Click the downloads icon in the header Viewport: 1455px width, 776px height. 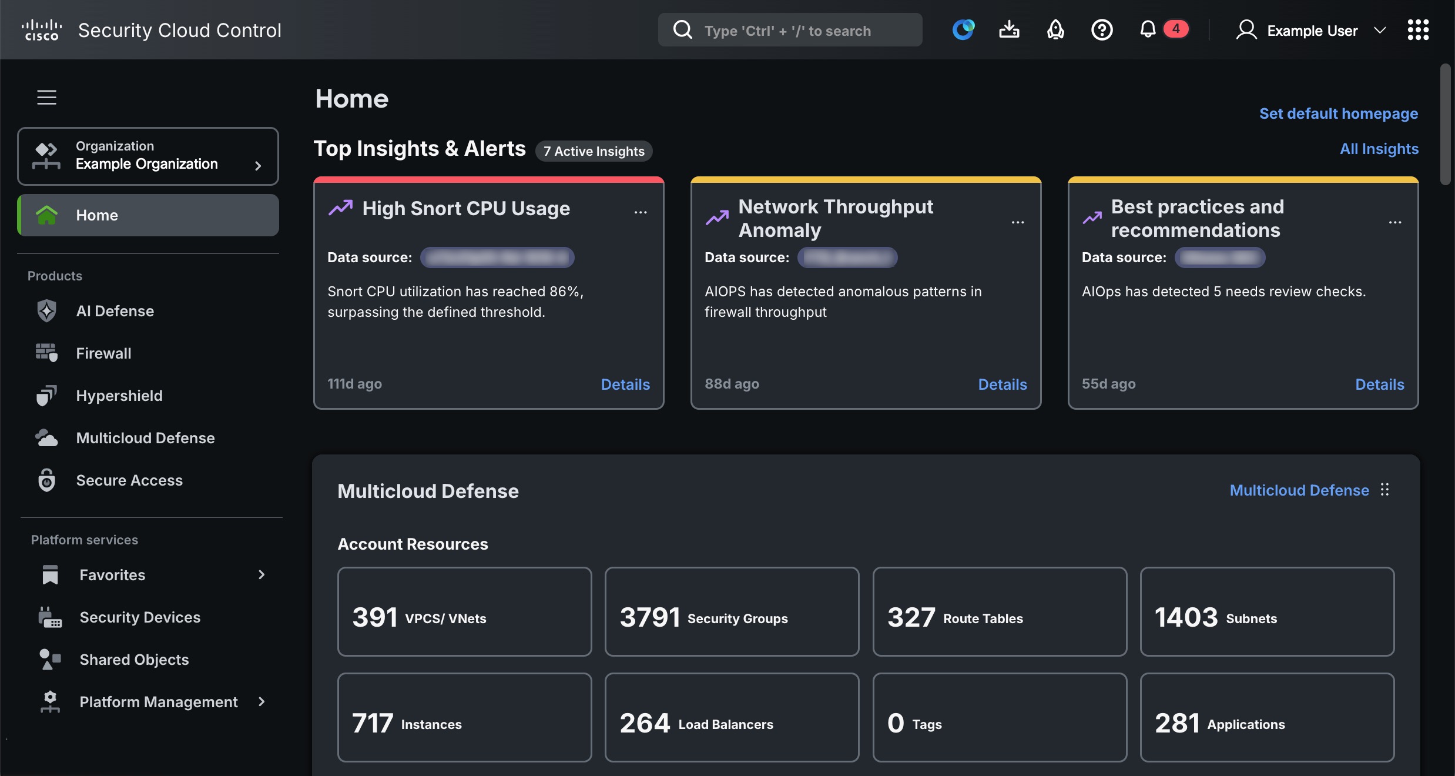coord(1009,29)
